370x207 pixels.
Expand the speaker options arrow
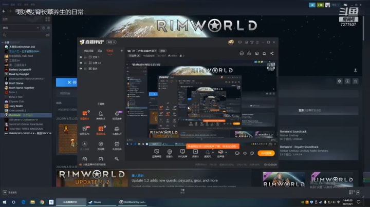(x=226, y=152)
